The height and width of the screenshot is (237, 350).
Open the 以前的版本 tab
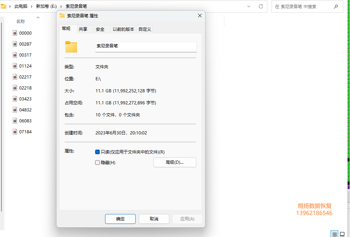(124, 29)
